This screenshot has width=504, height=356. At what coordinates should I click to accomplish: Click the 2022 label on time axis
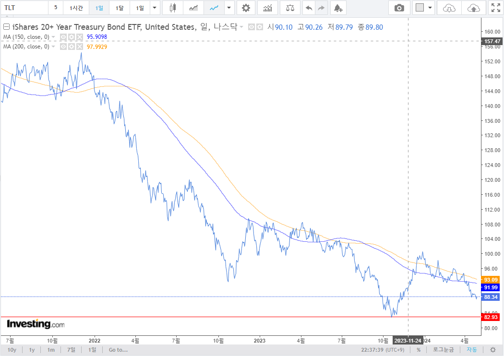point(95,341)
